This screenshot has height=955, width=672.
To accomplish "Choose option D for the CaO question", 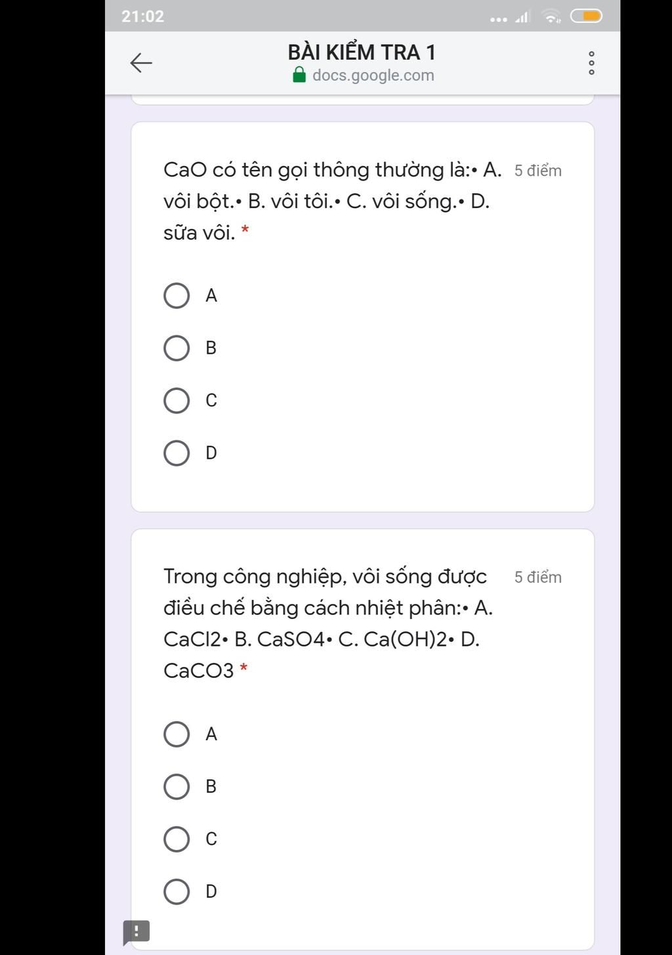I will click(x=177, y=453).
